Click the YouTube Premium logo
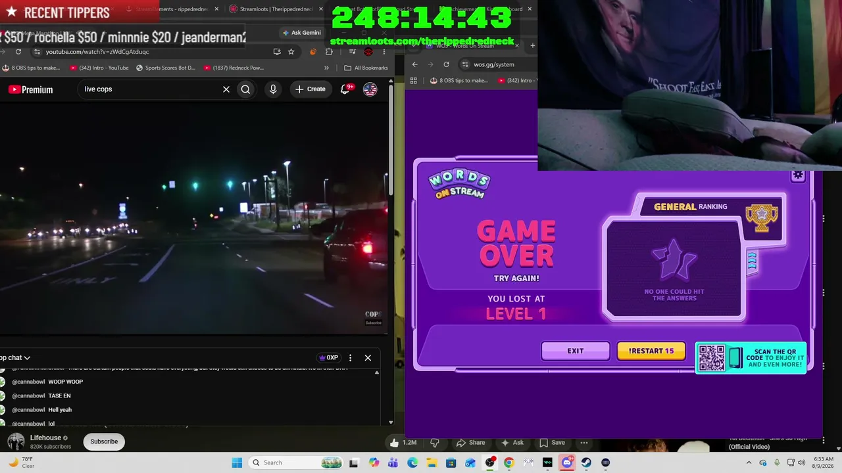The width and height of the screenshot is (842, 473). (x=30, y=89)
